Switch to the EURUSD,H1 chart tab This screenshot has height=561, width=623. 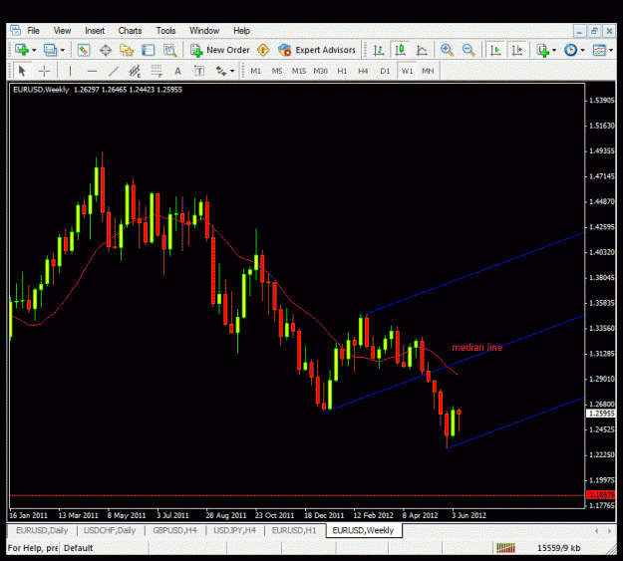tap(294, 530)
